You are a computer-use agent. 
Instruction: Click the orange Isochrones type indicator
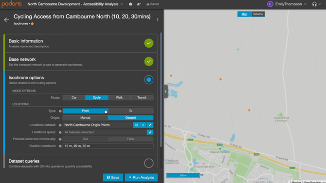coord(32,24)
